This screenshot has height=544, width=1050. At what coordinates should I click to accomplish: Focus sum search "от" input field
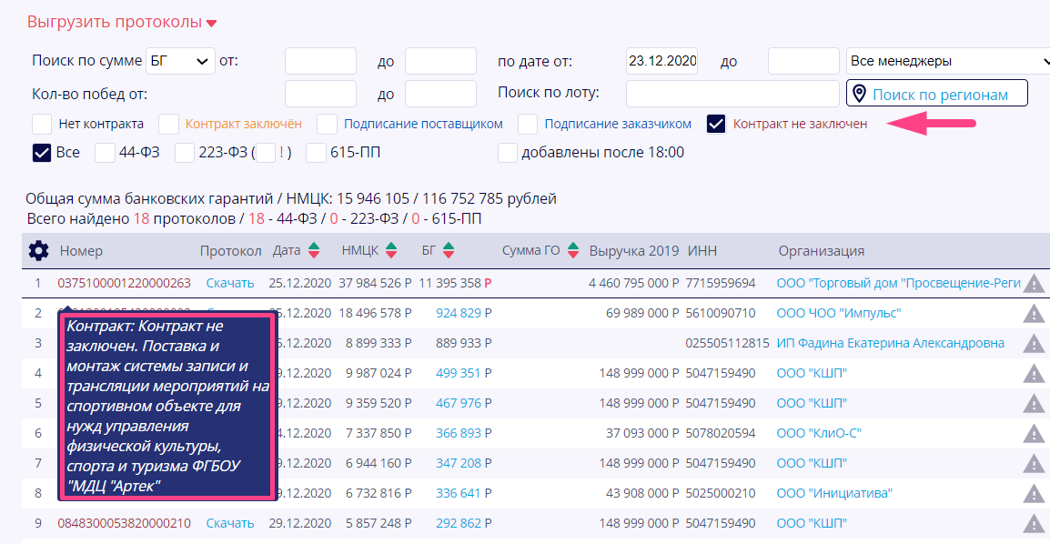(x=321, y=61)
